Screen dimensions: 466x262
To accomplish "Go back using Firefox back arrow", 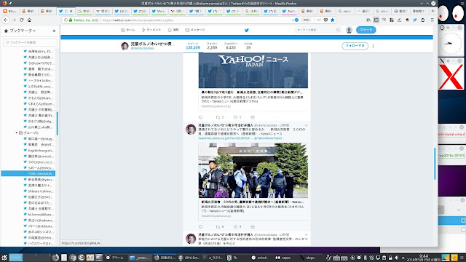I will tap(6, 20).
